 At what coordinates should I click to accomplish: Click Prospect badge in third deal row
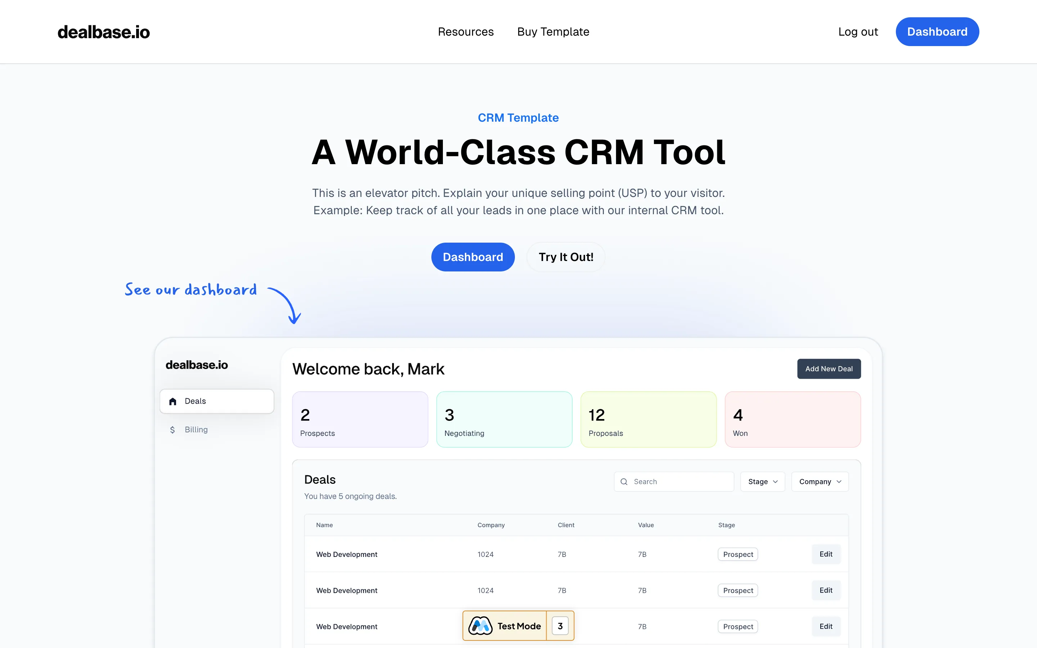[738, 626]
